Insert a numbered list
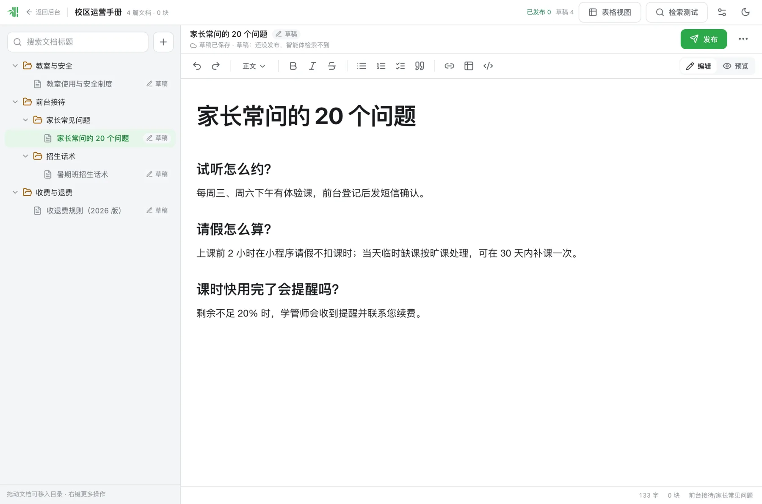The height and width of the screenshot is (504, 762). [x=381, y=66]
